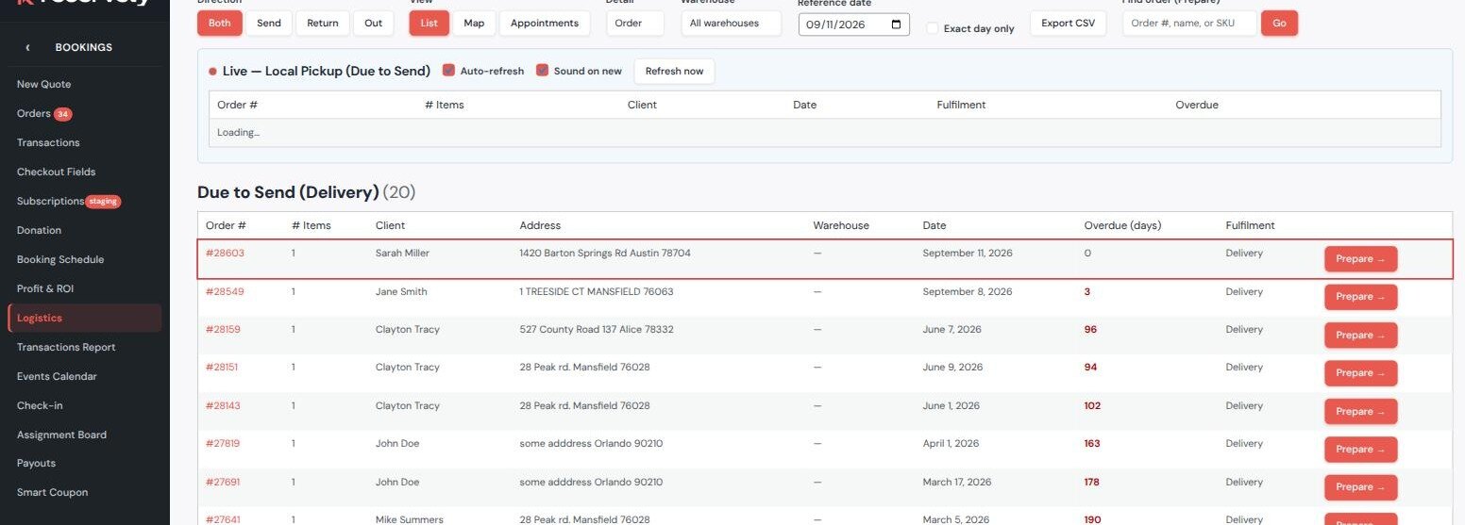The height and width of the screenshot is (525, 1465).
Task: Select Send direction option
Action: [269, 24]
